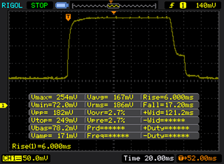This screenshot has width=224, height=164.
Task: Select the -Duty=***** measurement
Action: [x=166, y=136]
